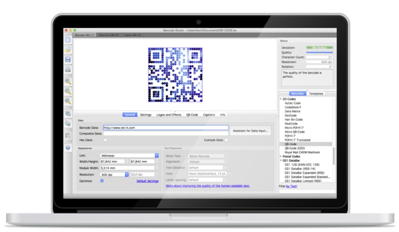Click the Open file folder icon

68,50
